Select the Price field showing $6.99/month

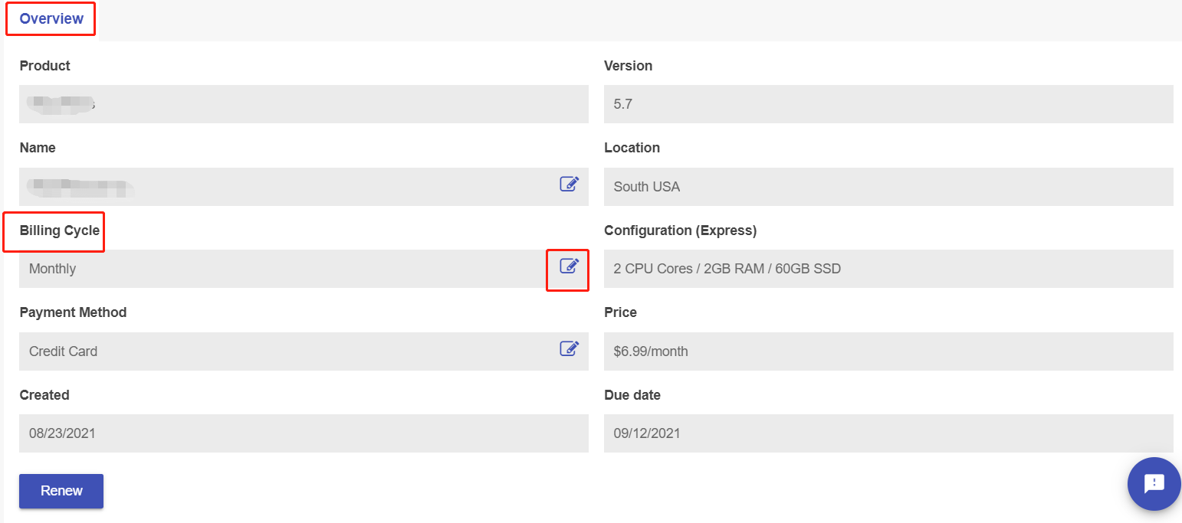[888, 351]
